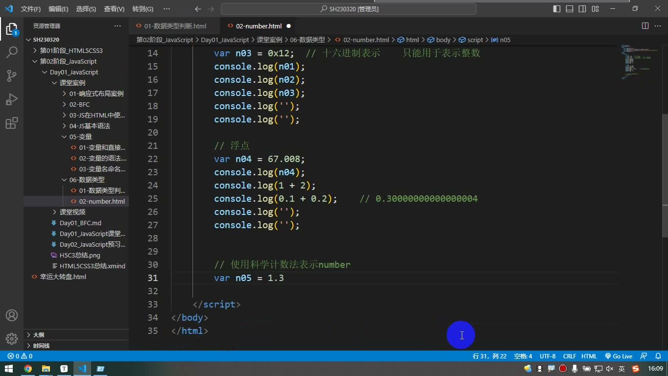Screen dimensions: 668x376
Task: Change the UTF-8 encoding setting
Action: tap(548, 356)
